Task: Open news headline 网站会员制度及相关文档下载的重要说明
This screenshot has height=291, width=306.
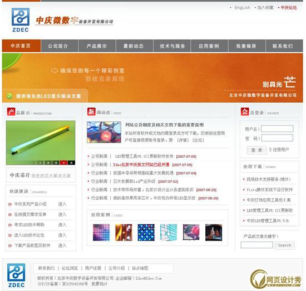Action: (x=164, y=124)
